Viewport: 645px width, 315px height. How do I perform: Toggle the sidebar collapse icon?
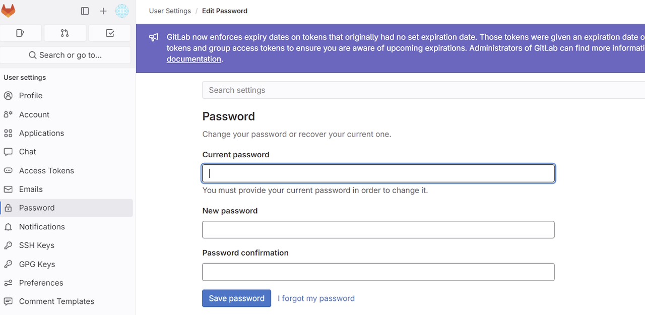point(85,11)
